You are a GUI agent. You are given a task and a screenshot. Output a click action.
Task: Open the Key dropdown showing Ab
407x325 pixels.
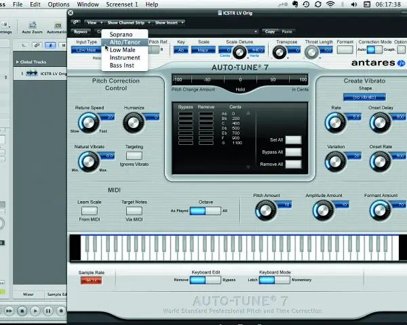click(181, 49)
